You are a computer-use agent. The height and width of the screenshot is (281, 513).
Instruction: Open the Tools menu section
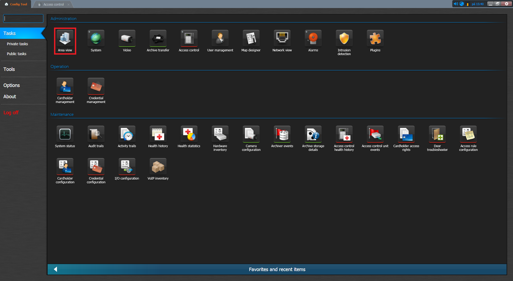[9, 69]
